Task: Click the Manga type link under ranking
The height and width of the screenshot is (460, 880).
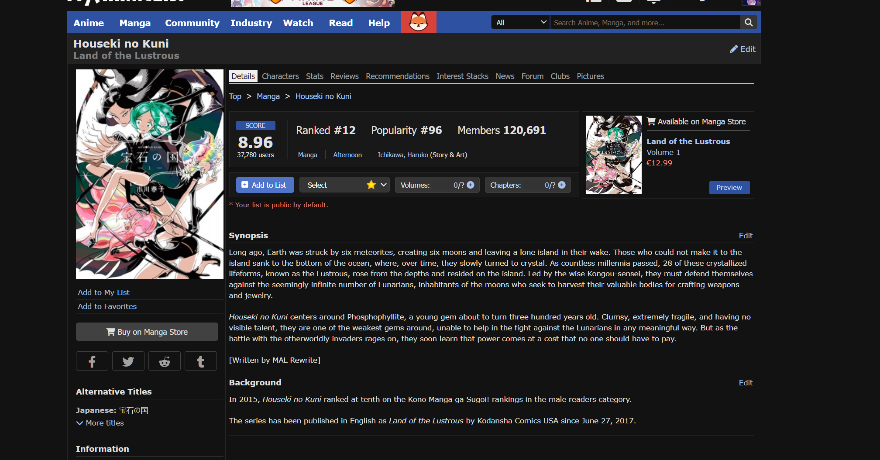Action: point(307,155)
